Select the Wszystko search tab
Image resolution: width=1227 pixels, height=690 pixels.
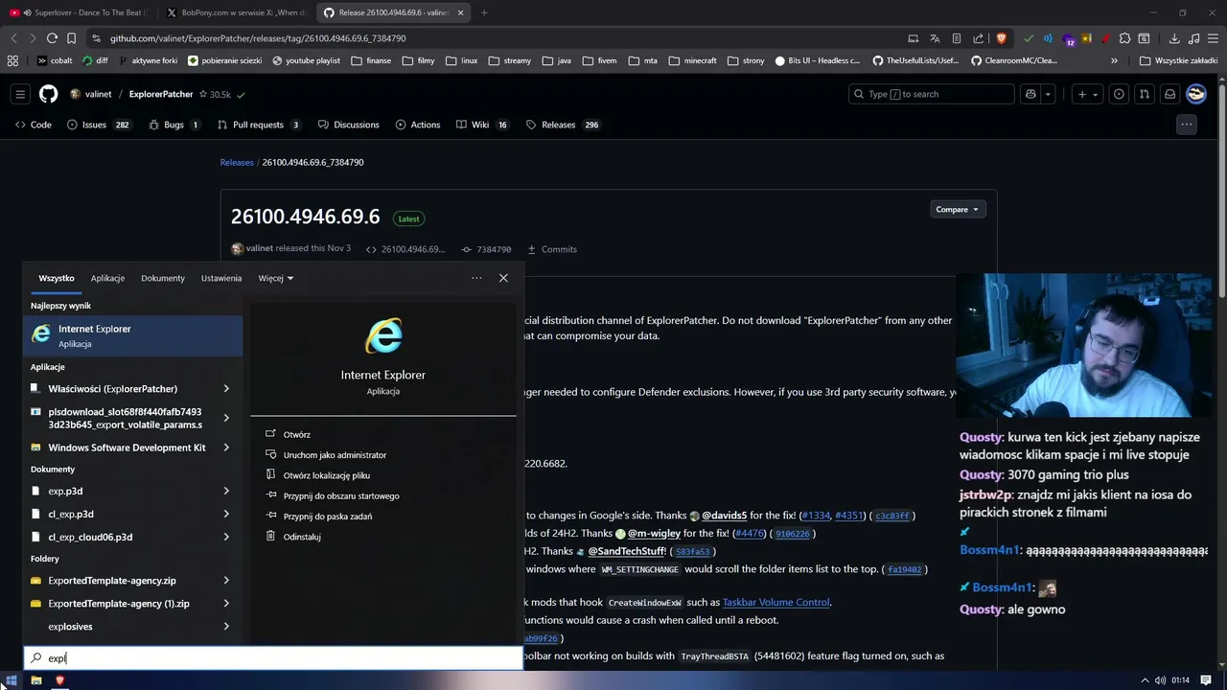tap(57, 278)
